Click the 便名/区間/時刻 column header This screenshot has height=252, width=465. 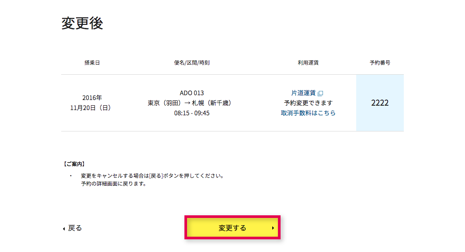(x=192, y=62)
